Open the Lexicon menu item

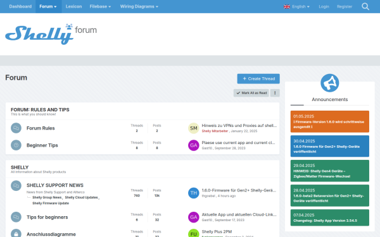73,6
